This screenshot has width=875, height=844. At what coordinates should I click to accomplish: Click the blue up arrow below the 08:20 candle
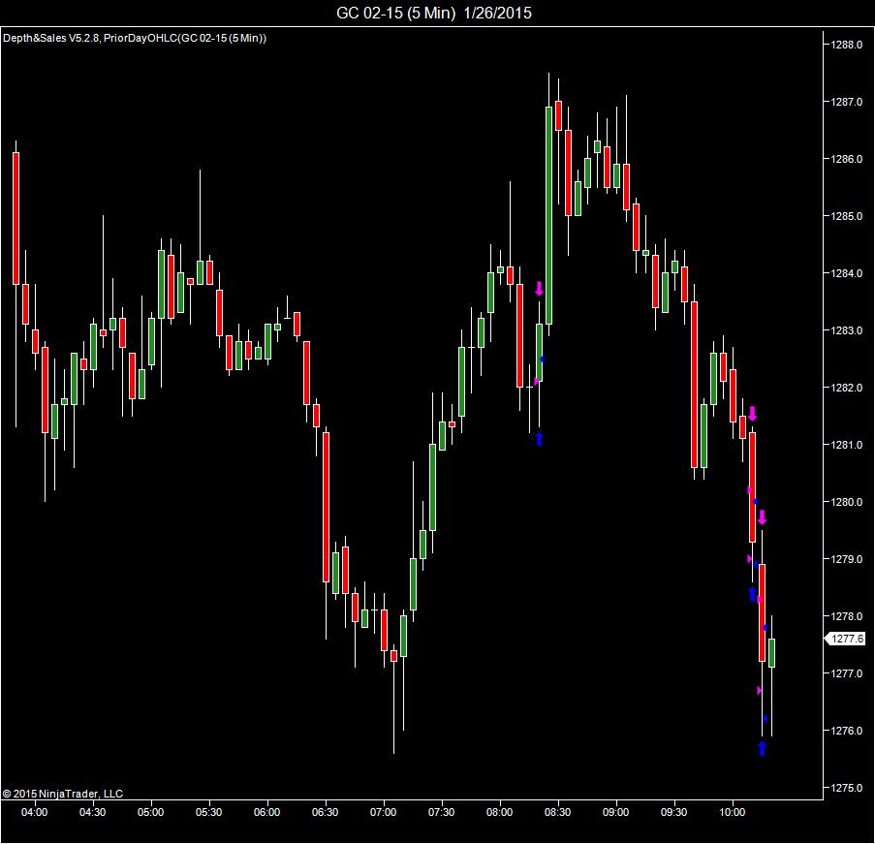pos(539,439)
